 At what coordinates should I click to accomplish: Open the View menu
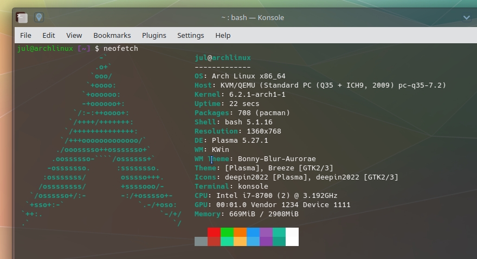pyautogui.click(x=74, y=35)
